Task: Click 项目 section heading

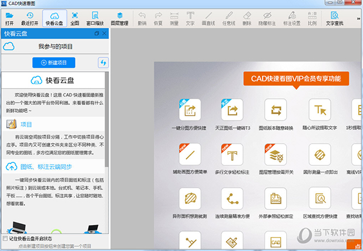Action: tap(26, 124)
